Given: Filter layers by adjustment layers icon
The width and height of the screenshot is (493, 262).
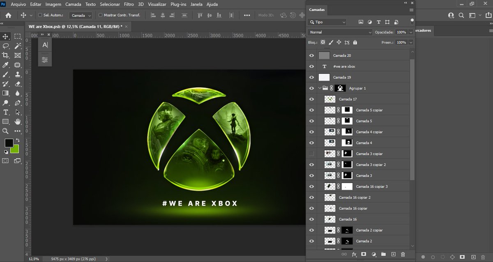Looking at the screenshot, I should (x=370, y=22).
